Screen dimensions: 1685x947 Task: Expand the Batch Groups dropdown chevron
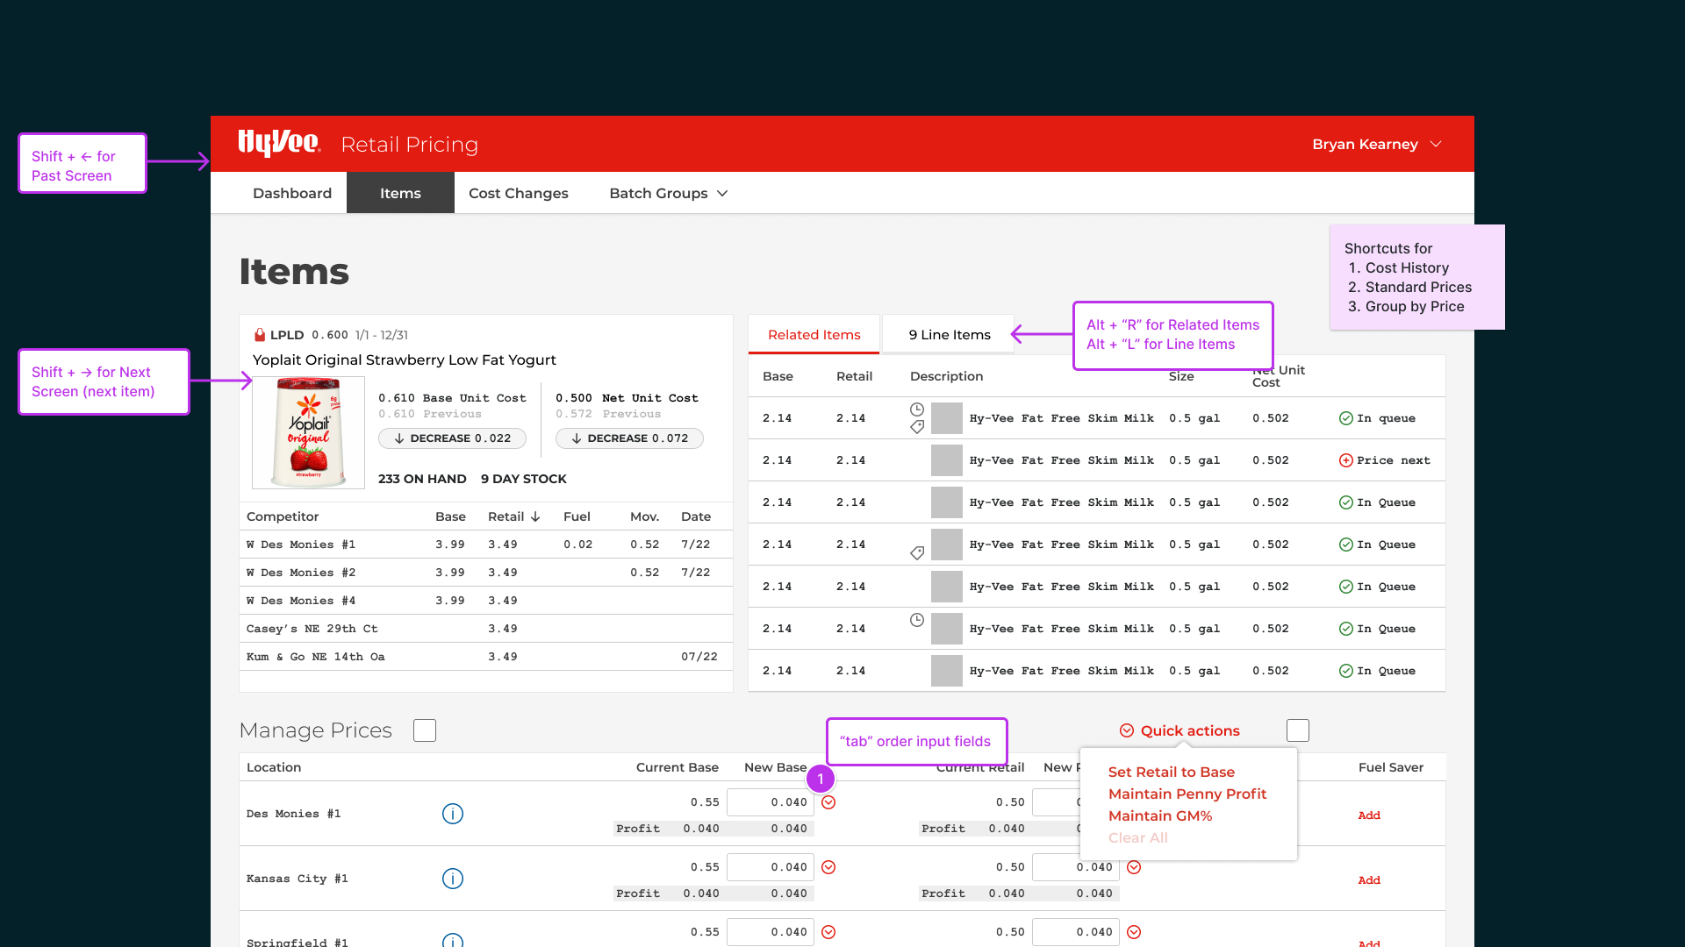pos(722,194)
